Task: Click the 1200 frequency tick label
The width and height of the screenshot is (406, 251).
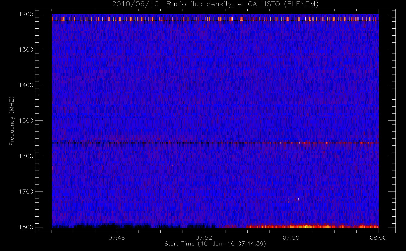Action: pos(26,14)
